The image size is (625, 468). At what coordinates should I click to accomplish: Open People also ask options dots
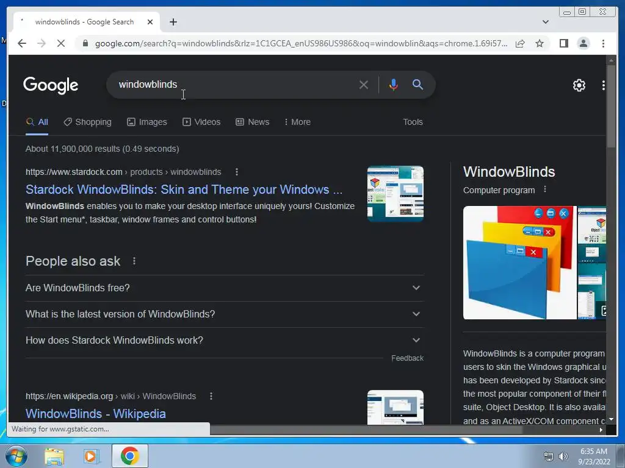[134, 261]
